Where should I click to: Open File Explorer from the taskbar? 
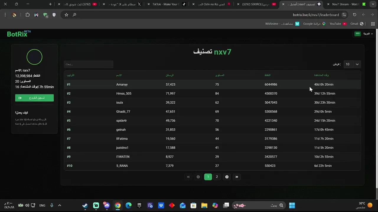pyautogui.click(x=204, y=205)
